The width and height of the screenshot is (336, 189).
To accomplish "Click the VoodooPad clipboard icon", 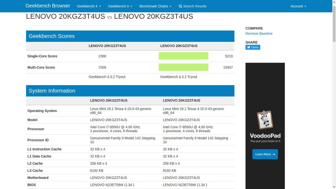I will [265, 120].
